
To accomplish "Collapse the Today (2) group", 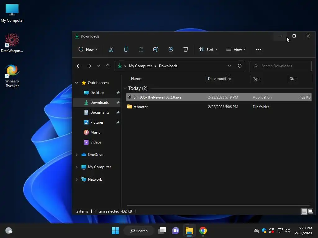I will (125, 88).
